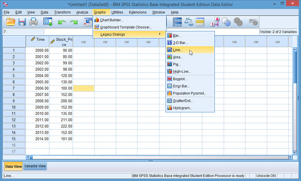The width and height of the screenshot is (301, 181).
Task: Click the vertical scrollbar up arrow
Action: pyautogui.click(x=295, y=49)
